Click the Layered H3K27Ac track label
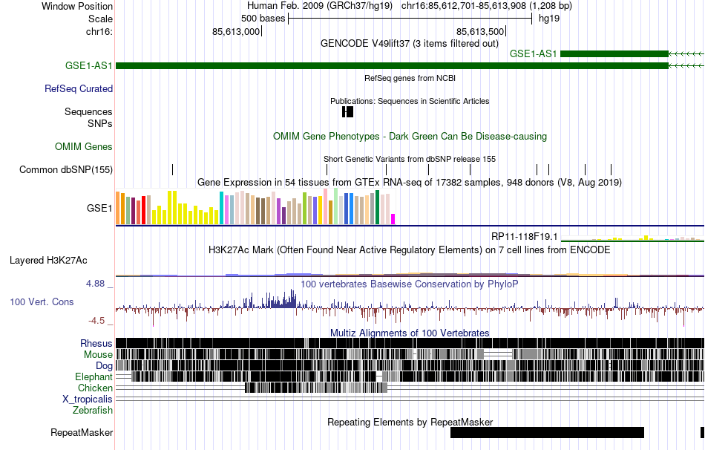The width and height of the screenshot is (705, 450). pyautogui.click(x=48, y=261)
